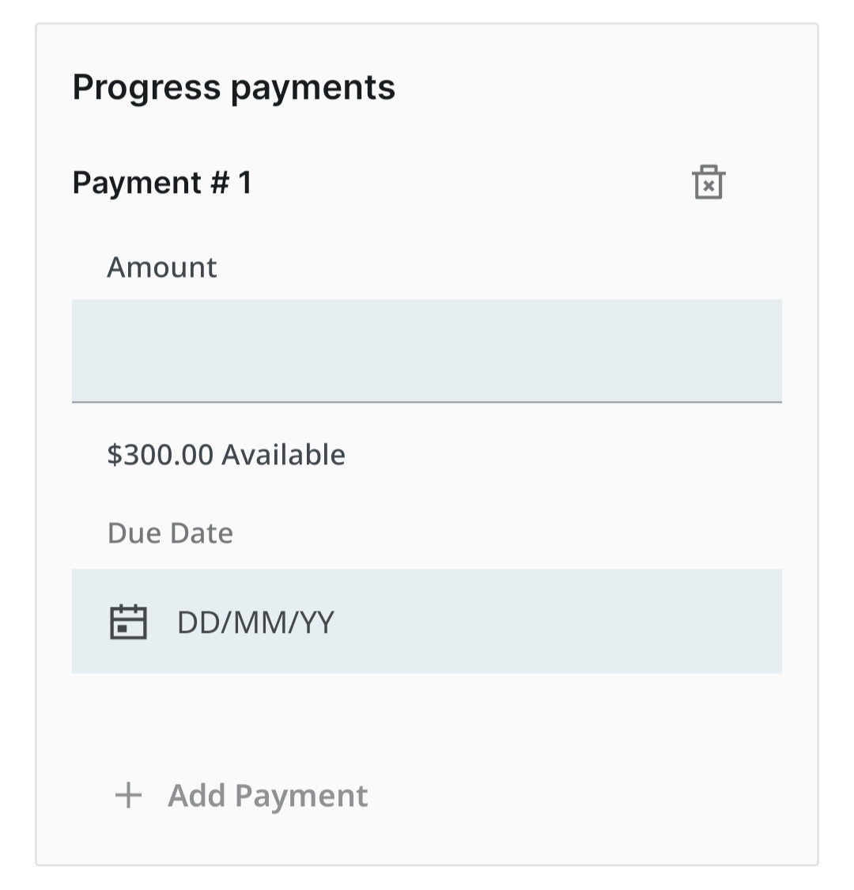Open the Due Date calendar icon
This screenshot has width=854, height=890.
(128, 622)
